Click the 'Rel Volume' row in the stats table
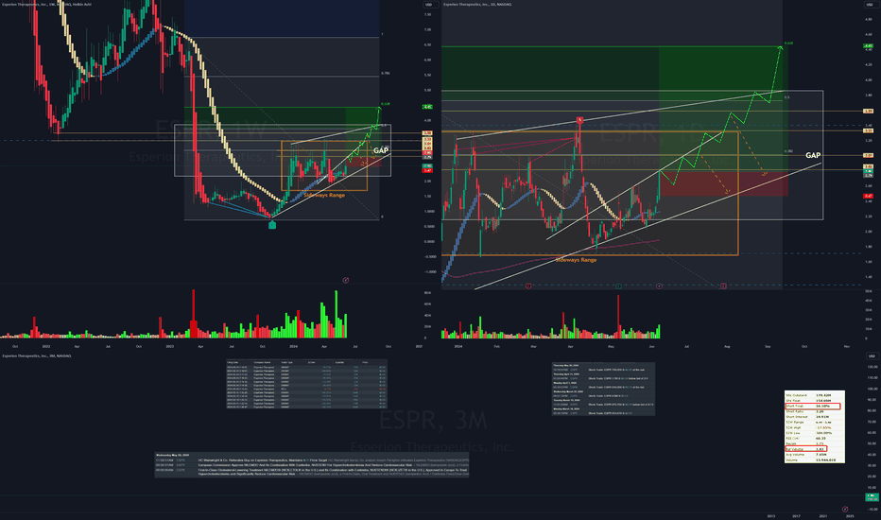The image size is (881, 520). pyautogui.click(x=805, y=448)
